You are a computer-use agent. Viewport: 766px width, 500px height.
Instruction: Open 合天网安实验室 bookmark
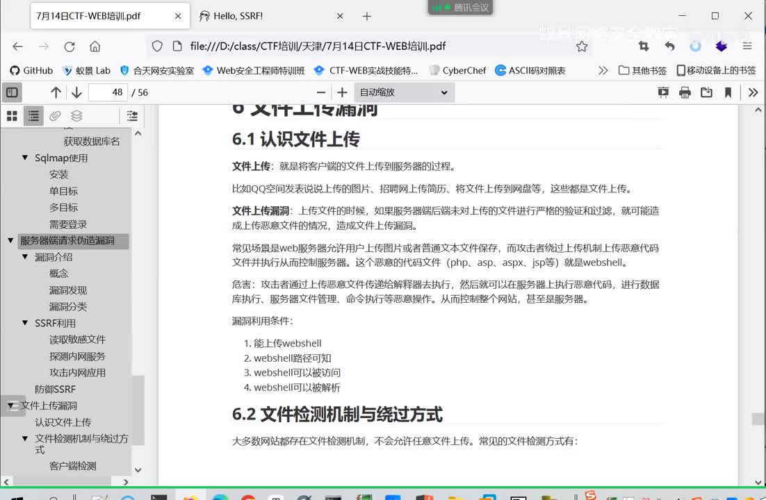157,70
